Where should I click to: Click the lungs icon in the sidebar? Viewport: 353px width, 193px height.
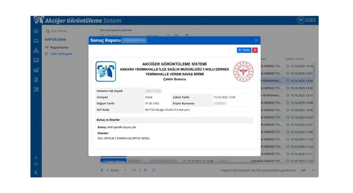click(36, 50)
